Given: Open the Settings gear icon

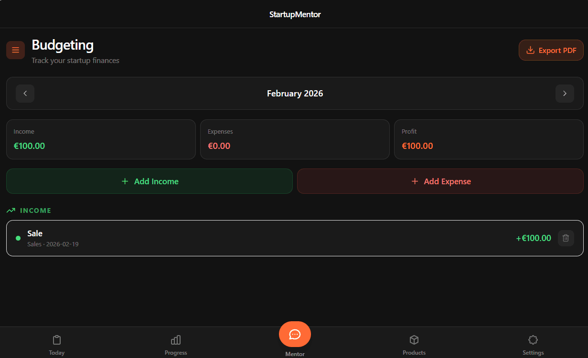Looking at the screenshot, I should [x=533, y=339].
